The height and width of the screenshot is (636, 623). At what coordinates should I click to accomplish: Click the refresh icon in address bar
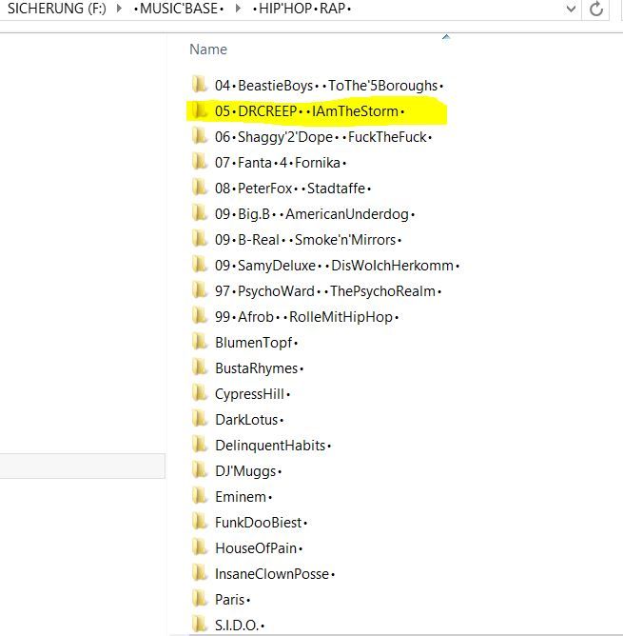tap(595, 9)
